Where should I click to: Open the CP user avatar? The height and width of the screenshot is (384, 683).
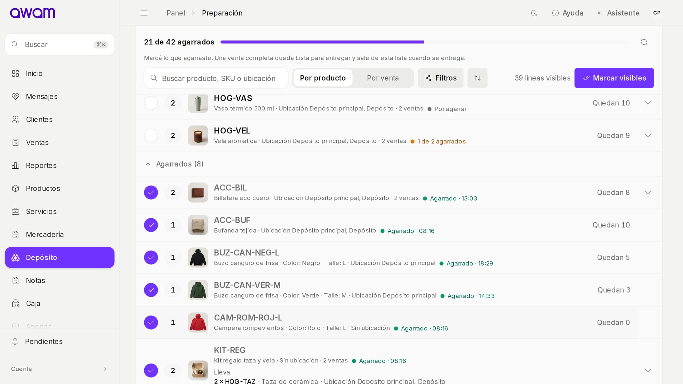coord(657,13)
